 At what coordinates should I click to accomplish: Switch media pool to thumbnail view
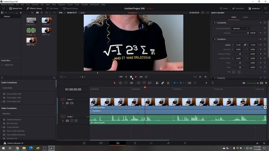click(37, 13)
